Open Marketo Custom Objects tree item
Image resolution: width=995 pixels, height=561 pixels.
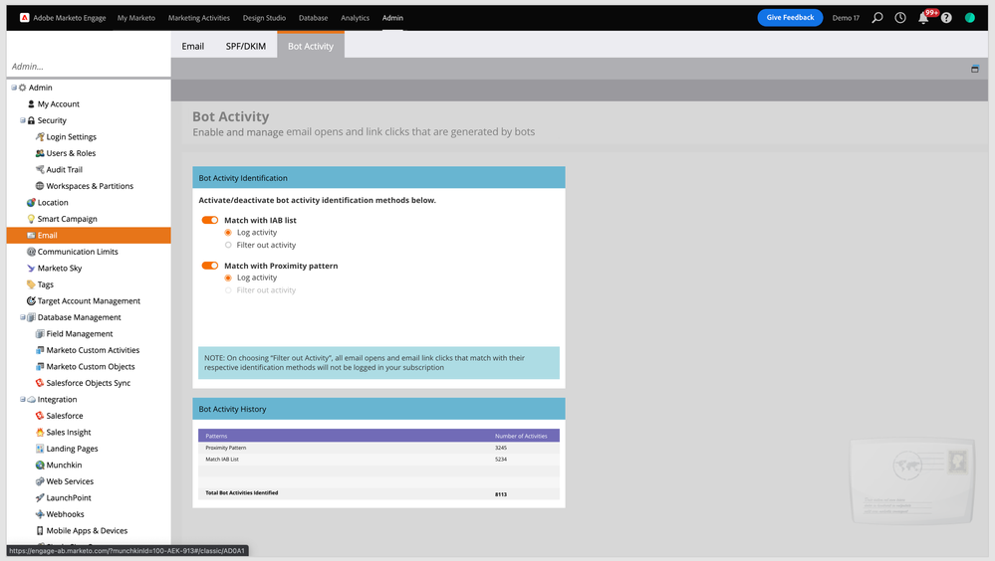[90, 366]
